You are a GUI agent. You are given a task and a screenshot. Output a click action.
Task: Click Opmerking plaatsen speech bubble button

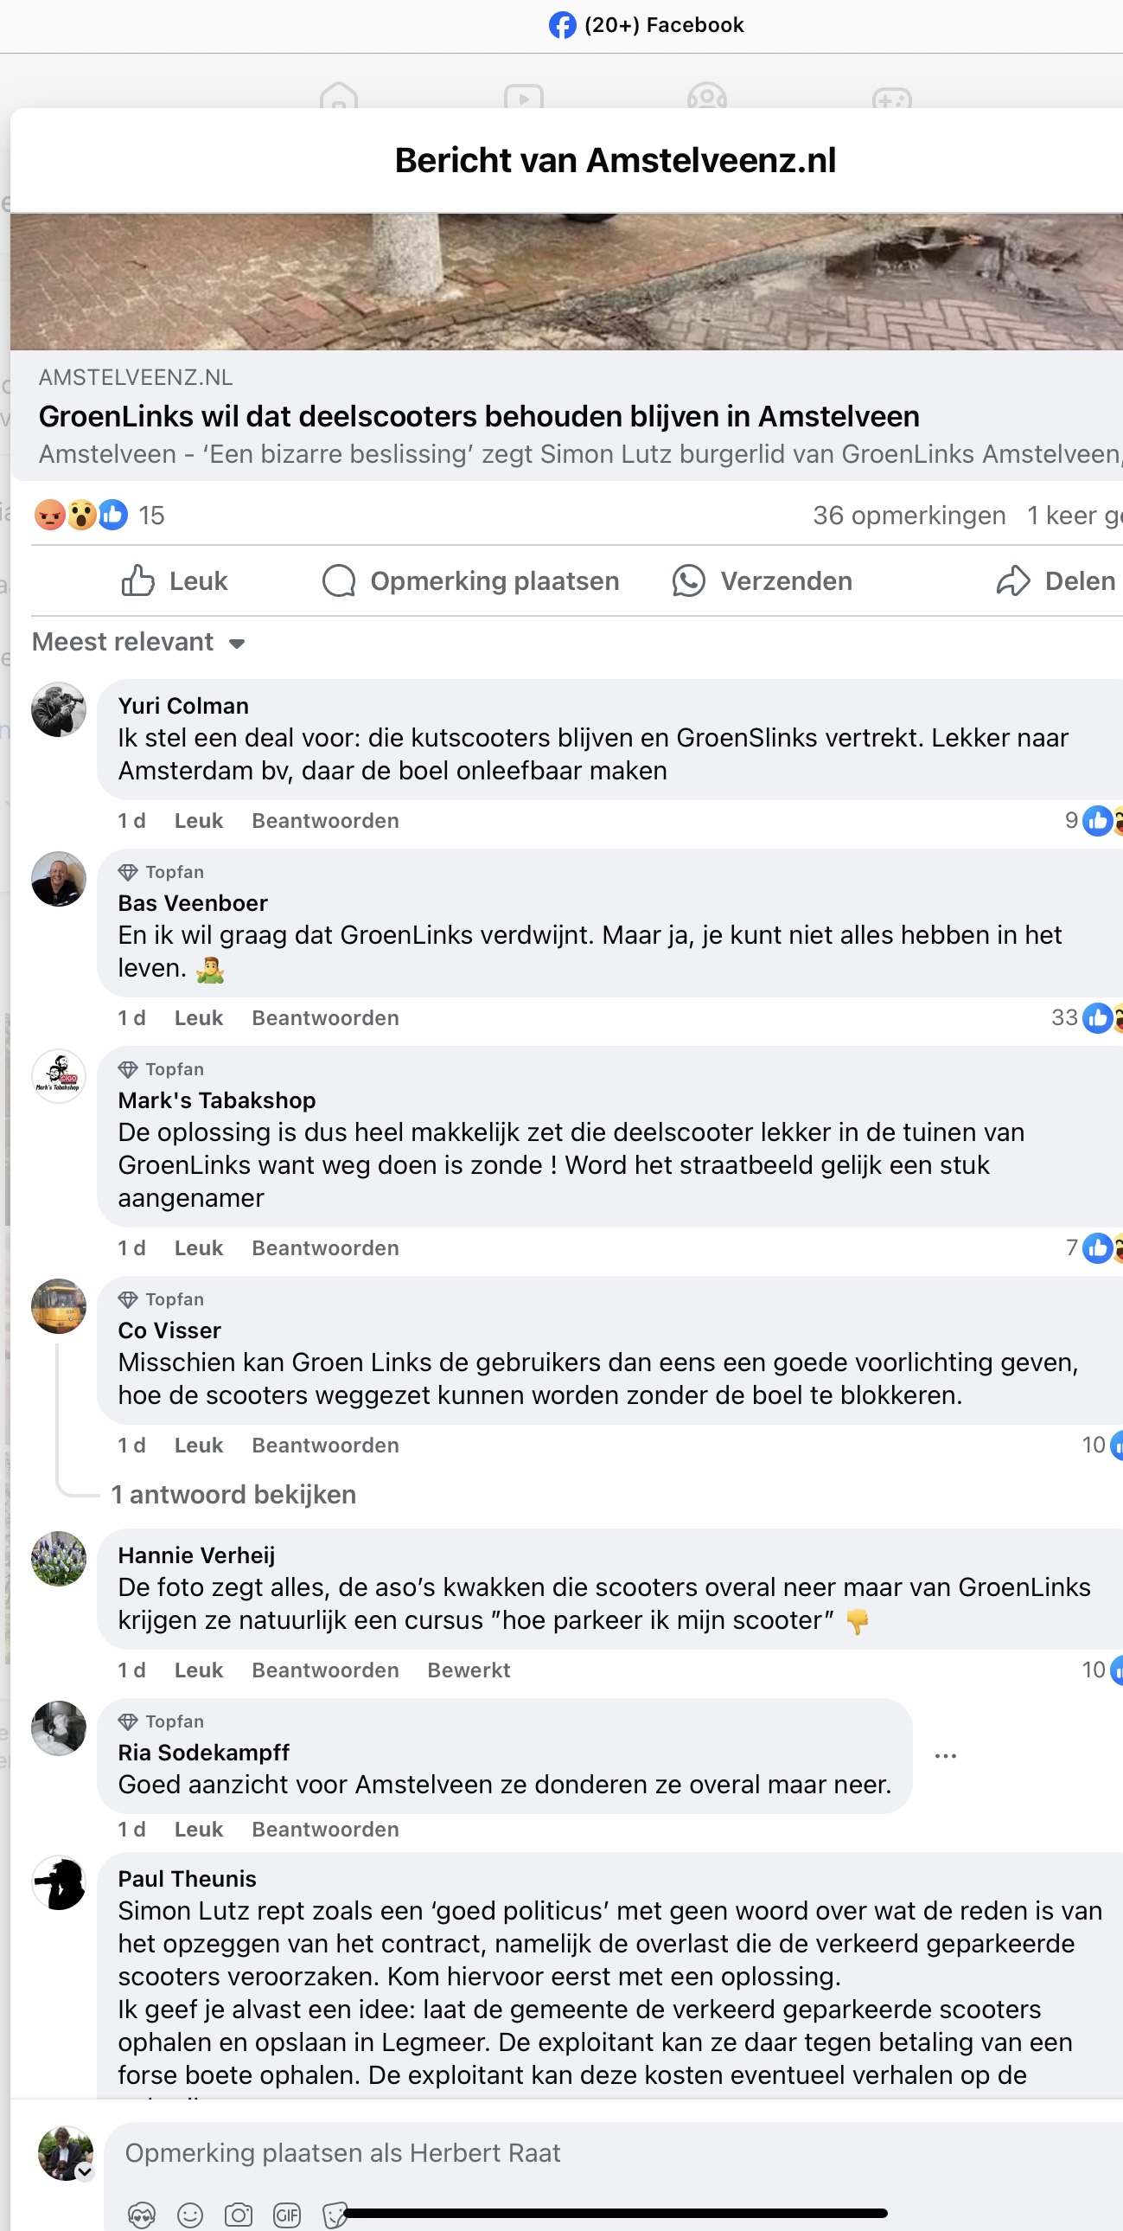(x=471, y=581)
